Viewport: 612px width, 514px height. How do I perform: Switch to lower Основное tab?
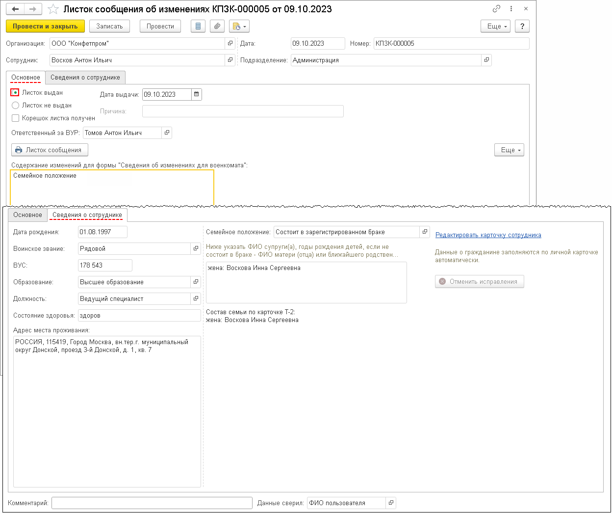pyautogui.click(x=28, y=215)
